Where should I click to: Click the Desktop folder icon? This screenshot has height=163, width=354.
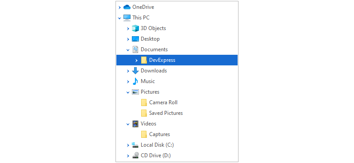tap(135, 39)
